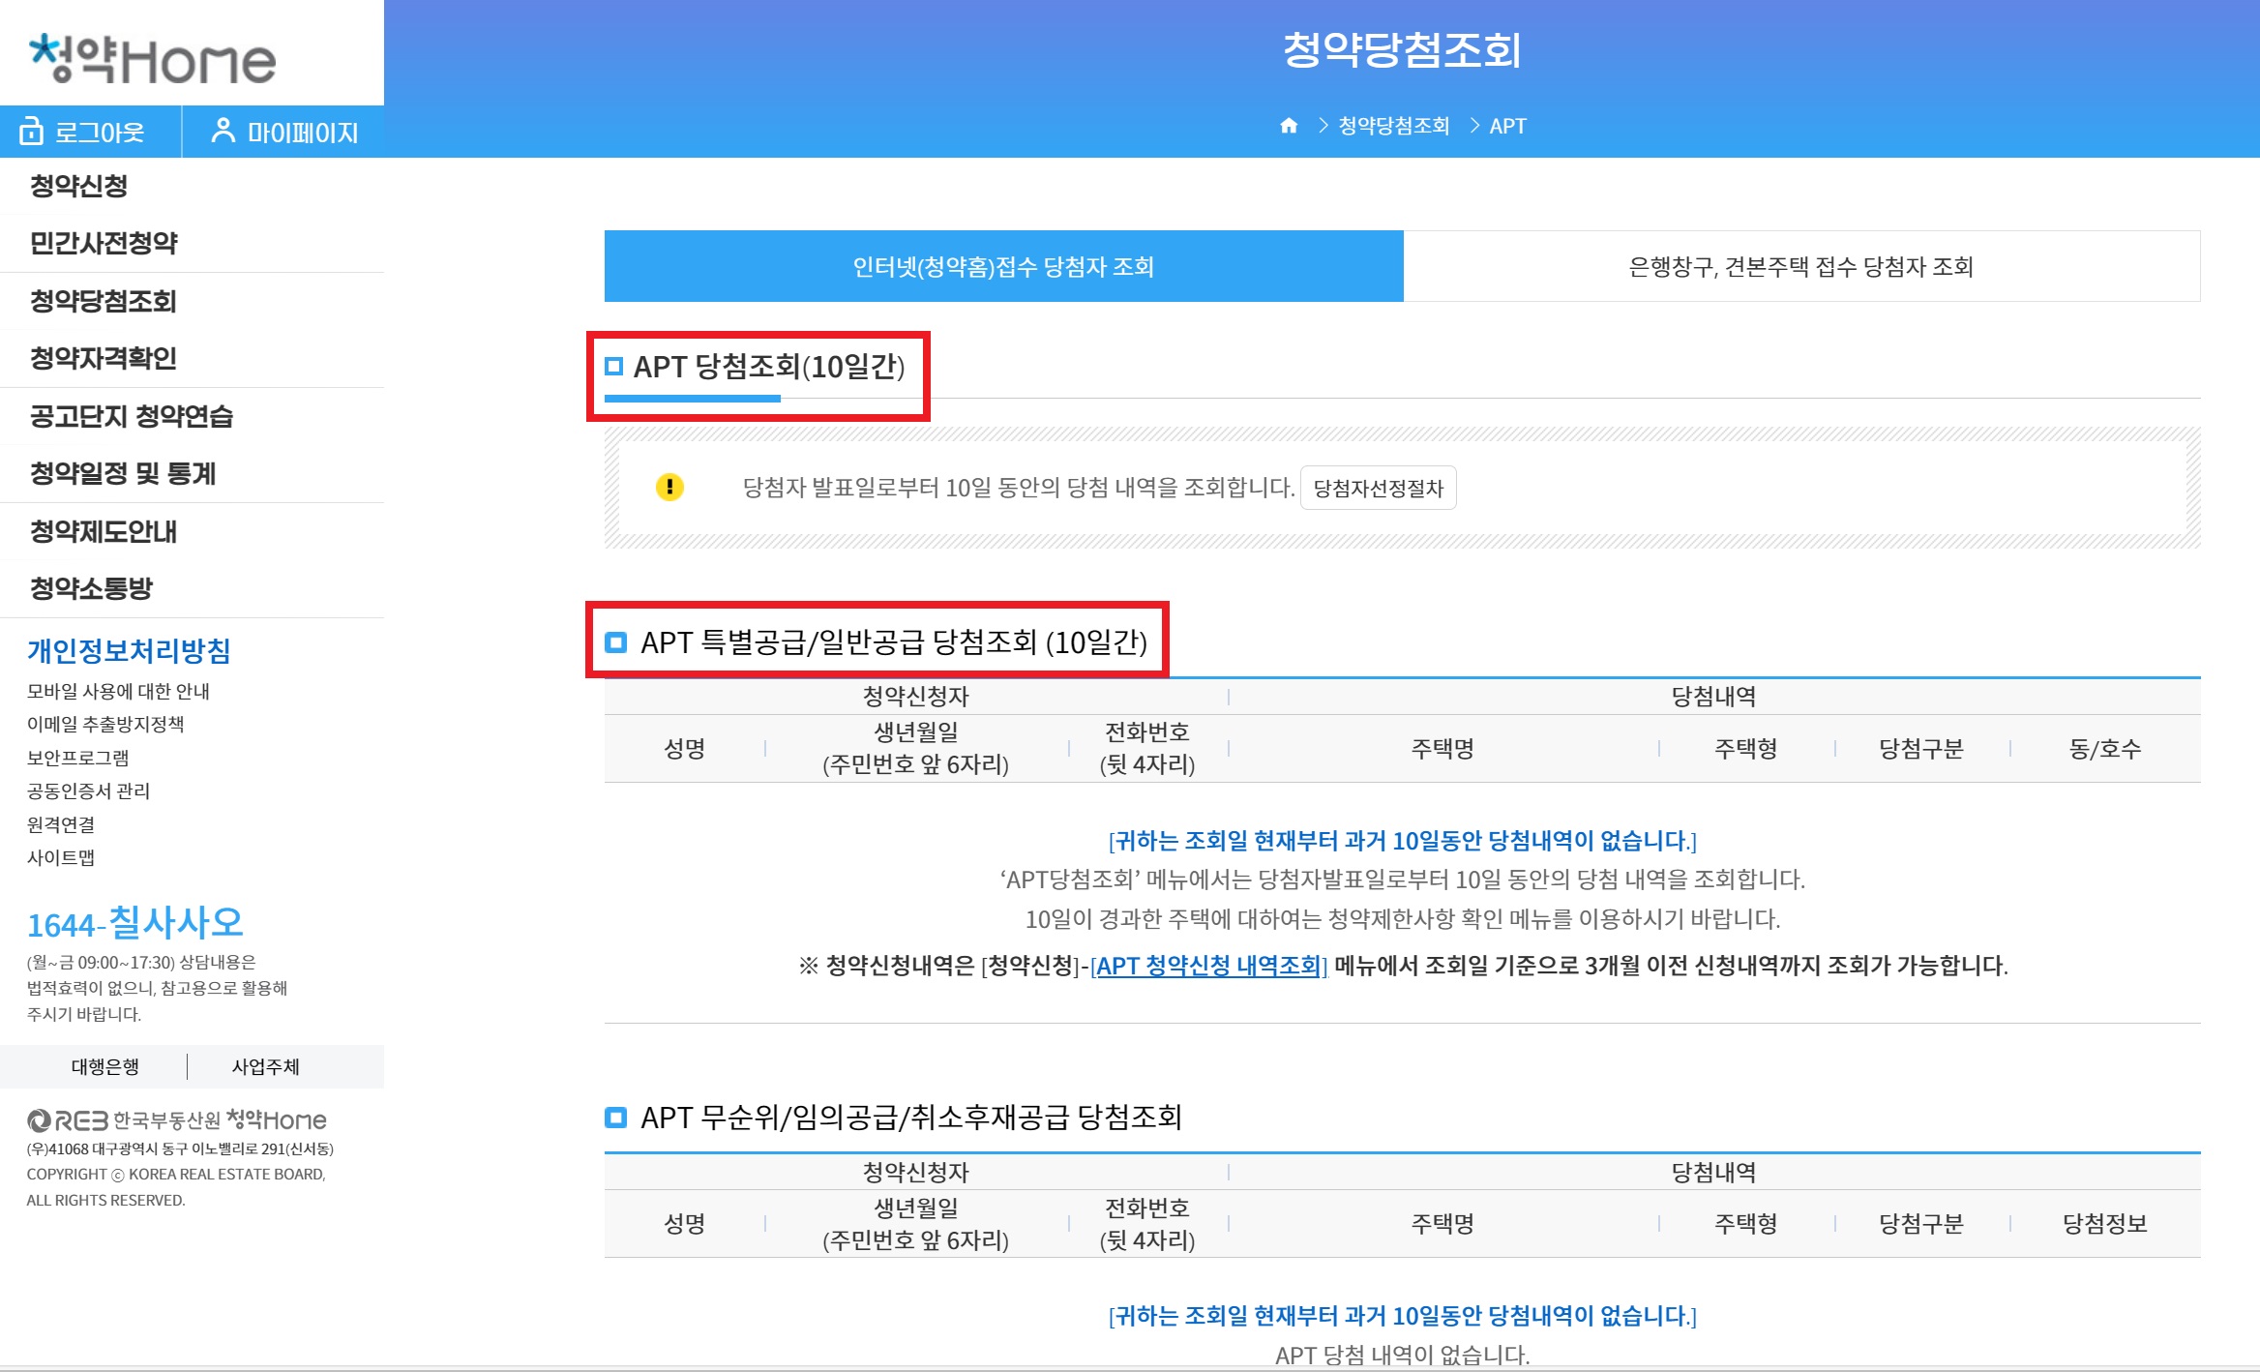
Task: Click the 당첨자선정절차 button
Action: [x=1377, y=489]
